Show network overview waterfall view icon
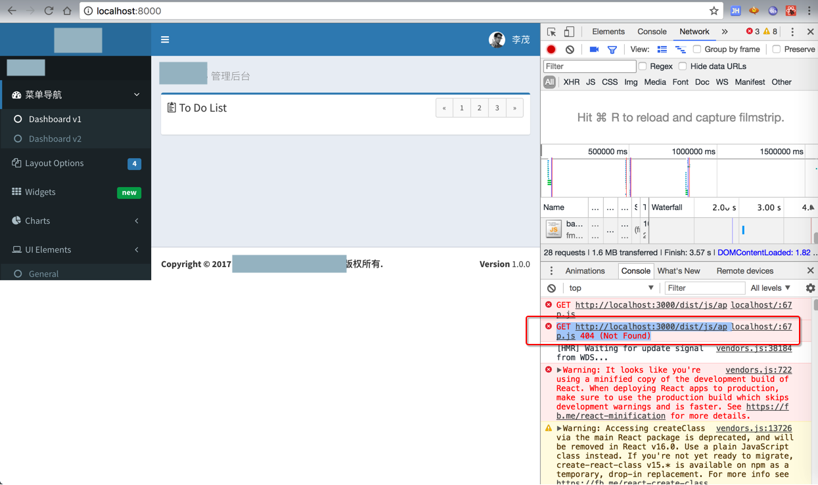818x485 pixels. coord(680,49)
